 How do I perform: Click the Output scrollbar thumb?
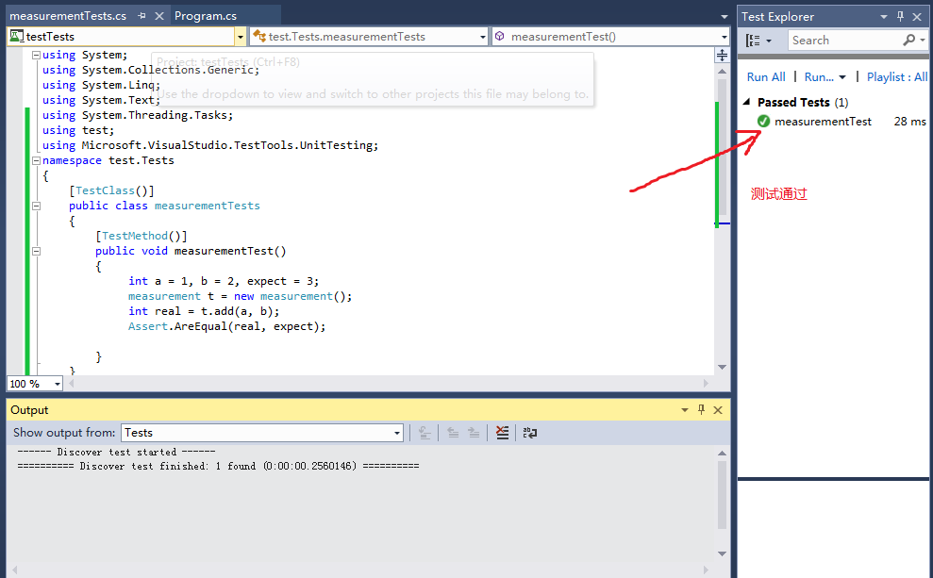coord(722,495)
